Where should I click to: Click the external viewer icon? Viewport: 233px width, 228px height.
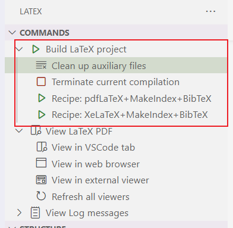(41, 180)
